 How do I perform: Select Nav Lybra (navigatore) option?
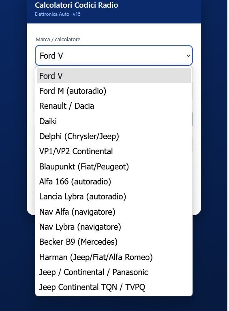click(x=114, y=227)
